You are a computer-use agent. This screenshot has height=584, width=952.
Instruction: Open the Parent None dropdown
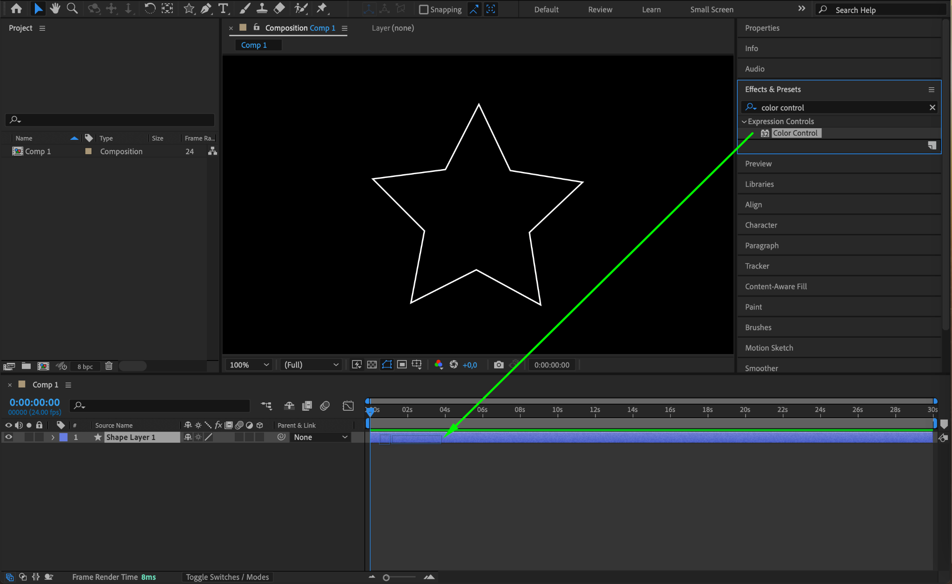coord(320,437)
